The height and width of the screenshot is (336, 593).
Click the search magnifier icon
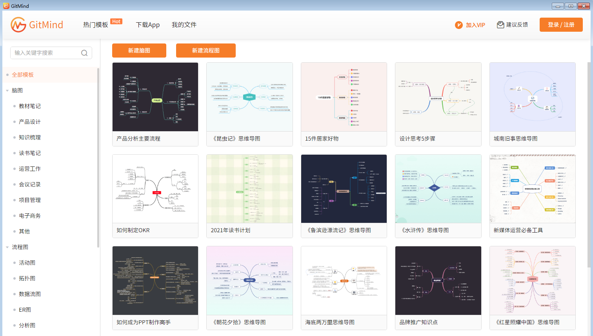click(84, 53)
